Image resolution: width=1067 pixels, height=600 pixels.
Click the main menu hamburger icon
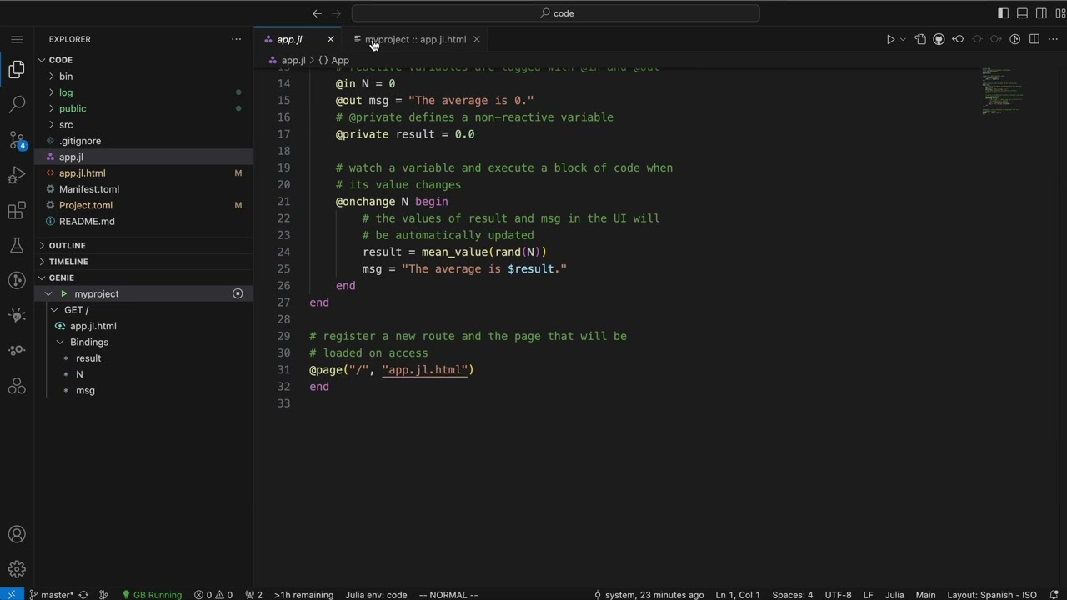point(17,39)
